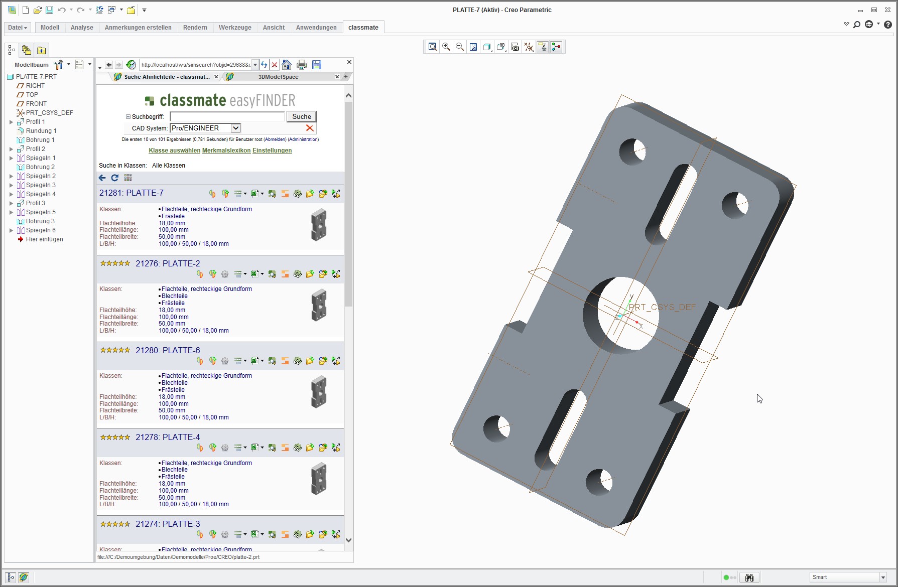Print the browser page via printer icon
The width and height of the screenshot is (898, 587).
click(x=301, y=65)
